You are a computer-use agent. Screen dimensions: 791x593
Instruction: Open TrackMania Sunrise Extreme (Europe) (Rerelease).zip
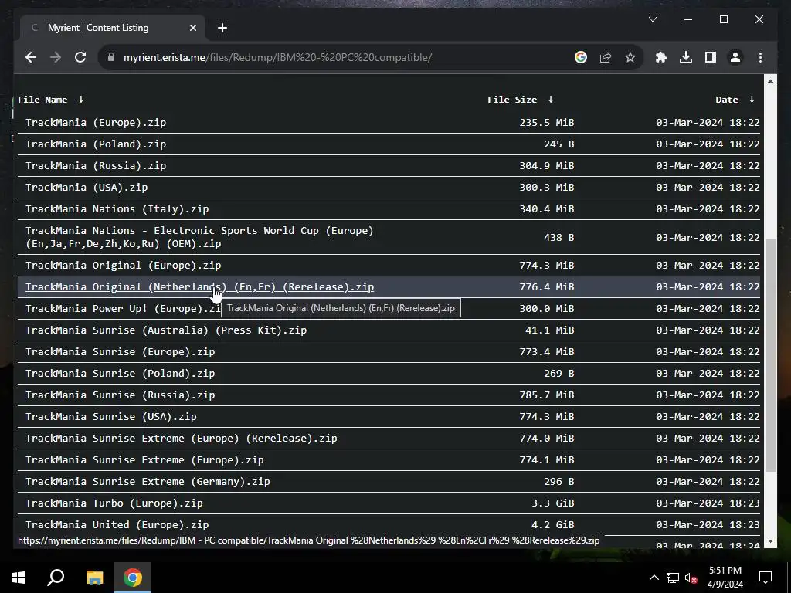pyautogui.click(x=181, y=439)
